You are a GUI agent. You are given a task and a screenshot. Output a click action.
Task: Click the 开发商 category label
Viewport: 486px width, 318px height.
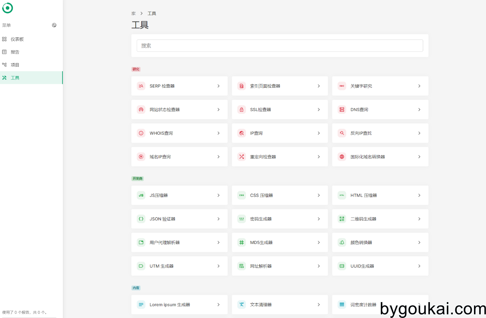click(138, 179)
